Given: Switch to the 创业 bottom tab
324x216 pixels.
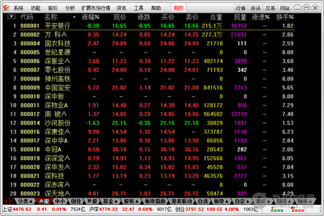Looking at the screenshot, I should coord(76,201).
